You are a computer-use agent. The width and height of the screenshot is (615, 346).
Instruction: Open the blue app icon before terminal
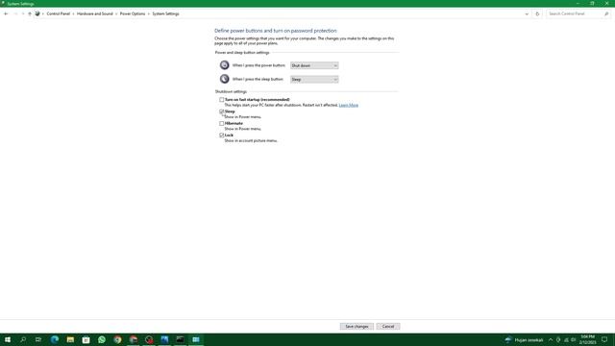(164, 339)
